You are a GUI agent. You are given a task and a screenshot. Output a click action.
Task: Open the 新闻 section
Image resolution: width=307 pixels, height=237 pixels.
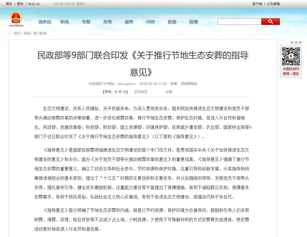[64, 22]
